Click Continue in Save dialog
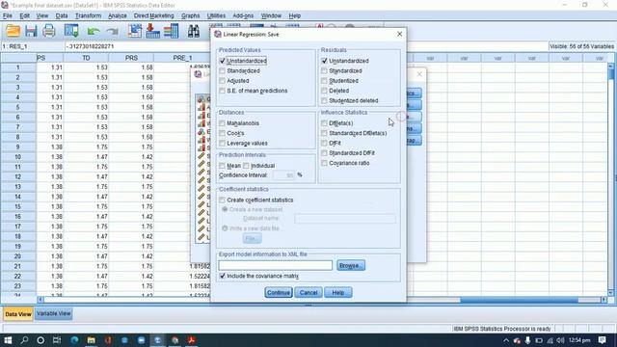The image size is (617, 347). (279, 293)
